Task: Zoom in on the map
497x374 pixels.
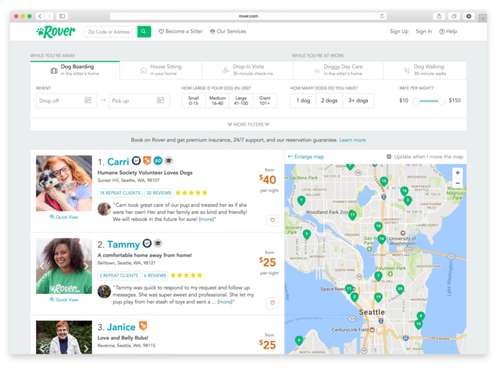Action: point(458,172)
